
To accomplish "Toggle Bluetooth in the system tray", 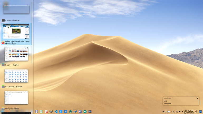I will click(172, 112).
